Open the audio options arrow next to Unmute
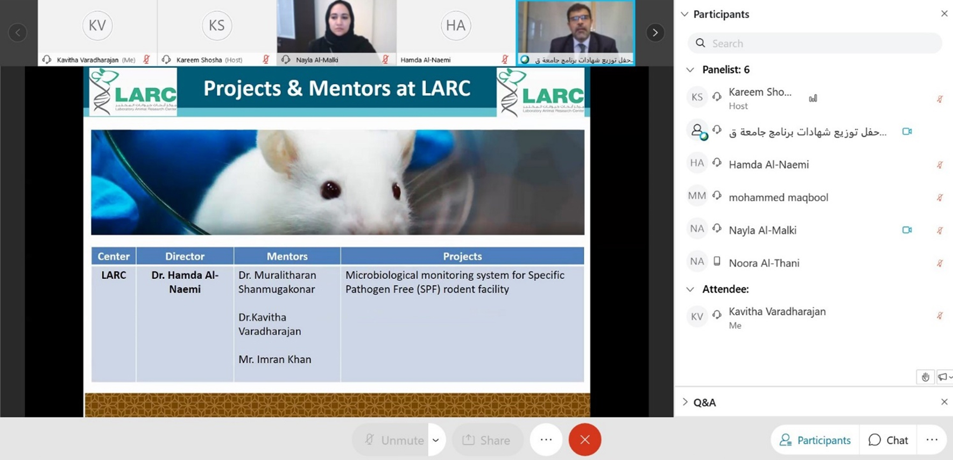Screen dimensions: 953x460 tap(436, 440)
